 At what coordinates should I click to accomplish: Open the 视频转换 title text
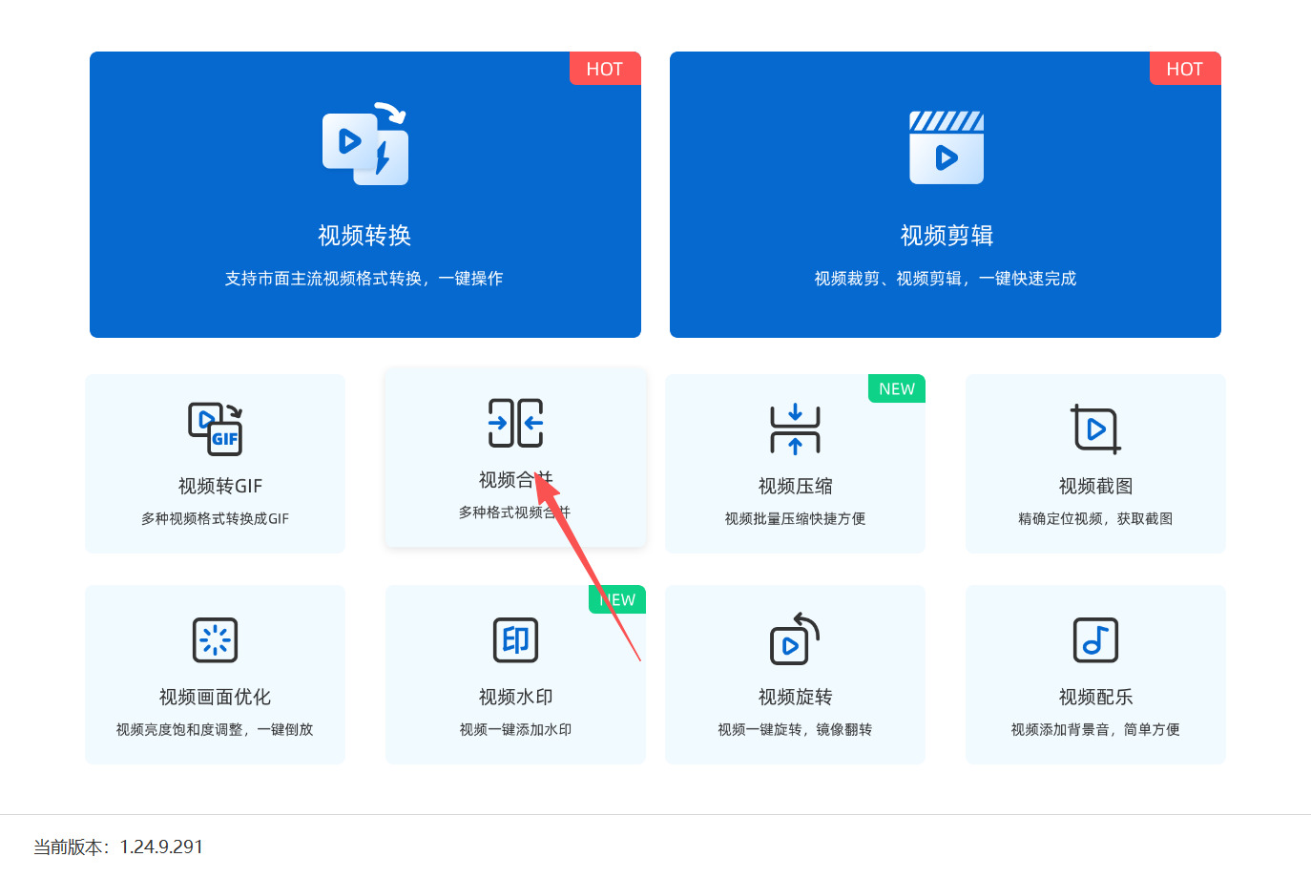pos(364,236)
